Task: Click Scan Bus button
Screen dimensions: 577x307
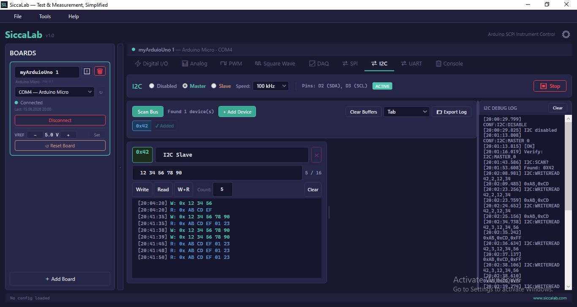Action: click(x=148, y=111)
